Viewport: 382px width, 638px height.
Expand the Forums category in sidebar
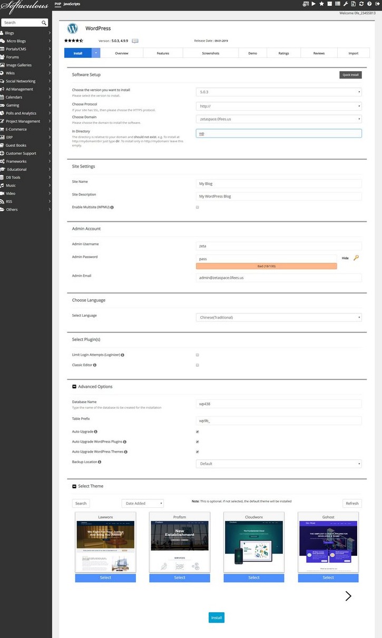(x=50, y=57)
